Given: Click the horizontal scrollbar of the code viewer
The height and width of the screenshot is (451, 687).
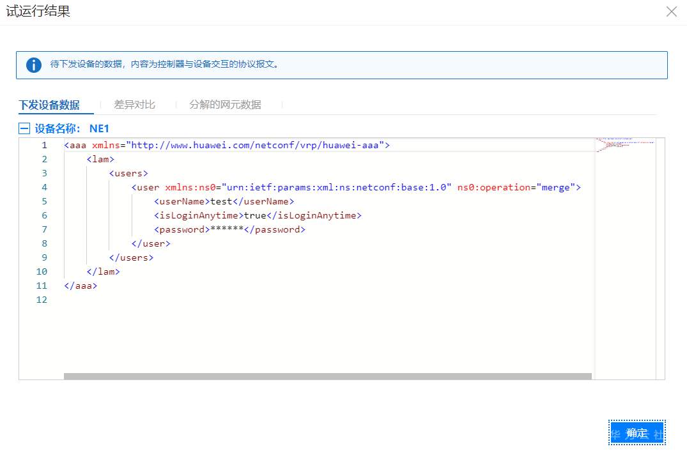Looking at the screenshot, I should [x=328, y=376].
